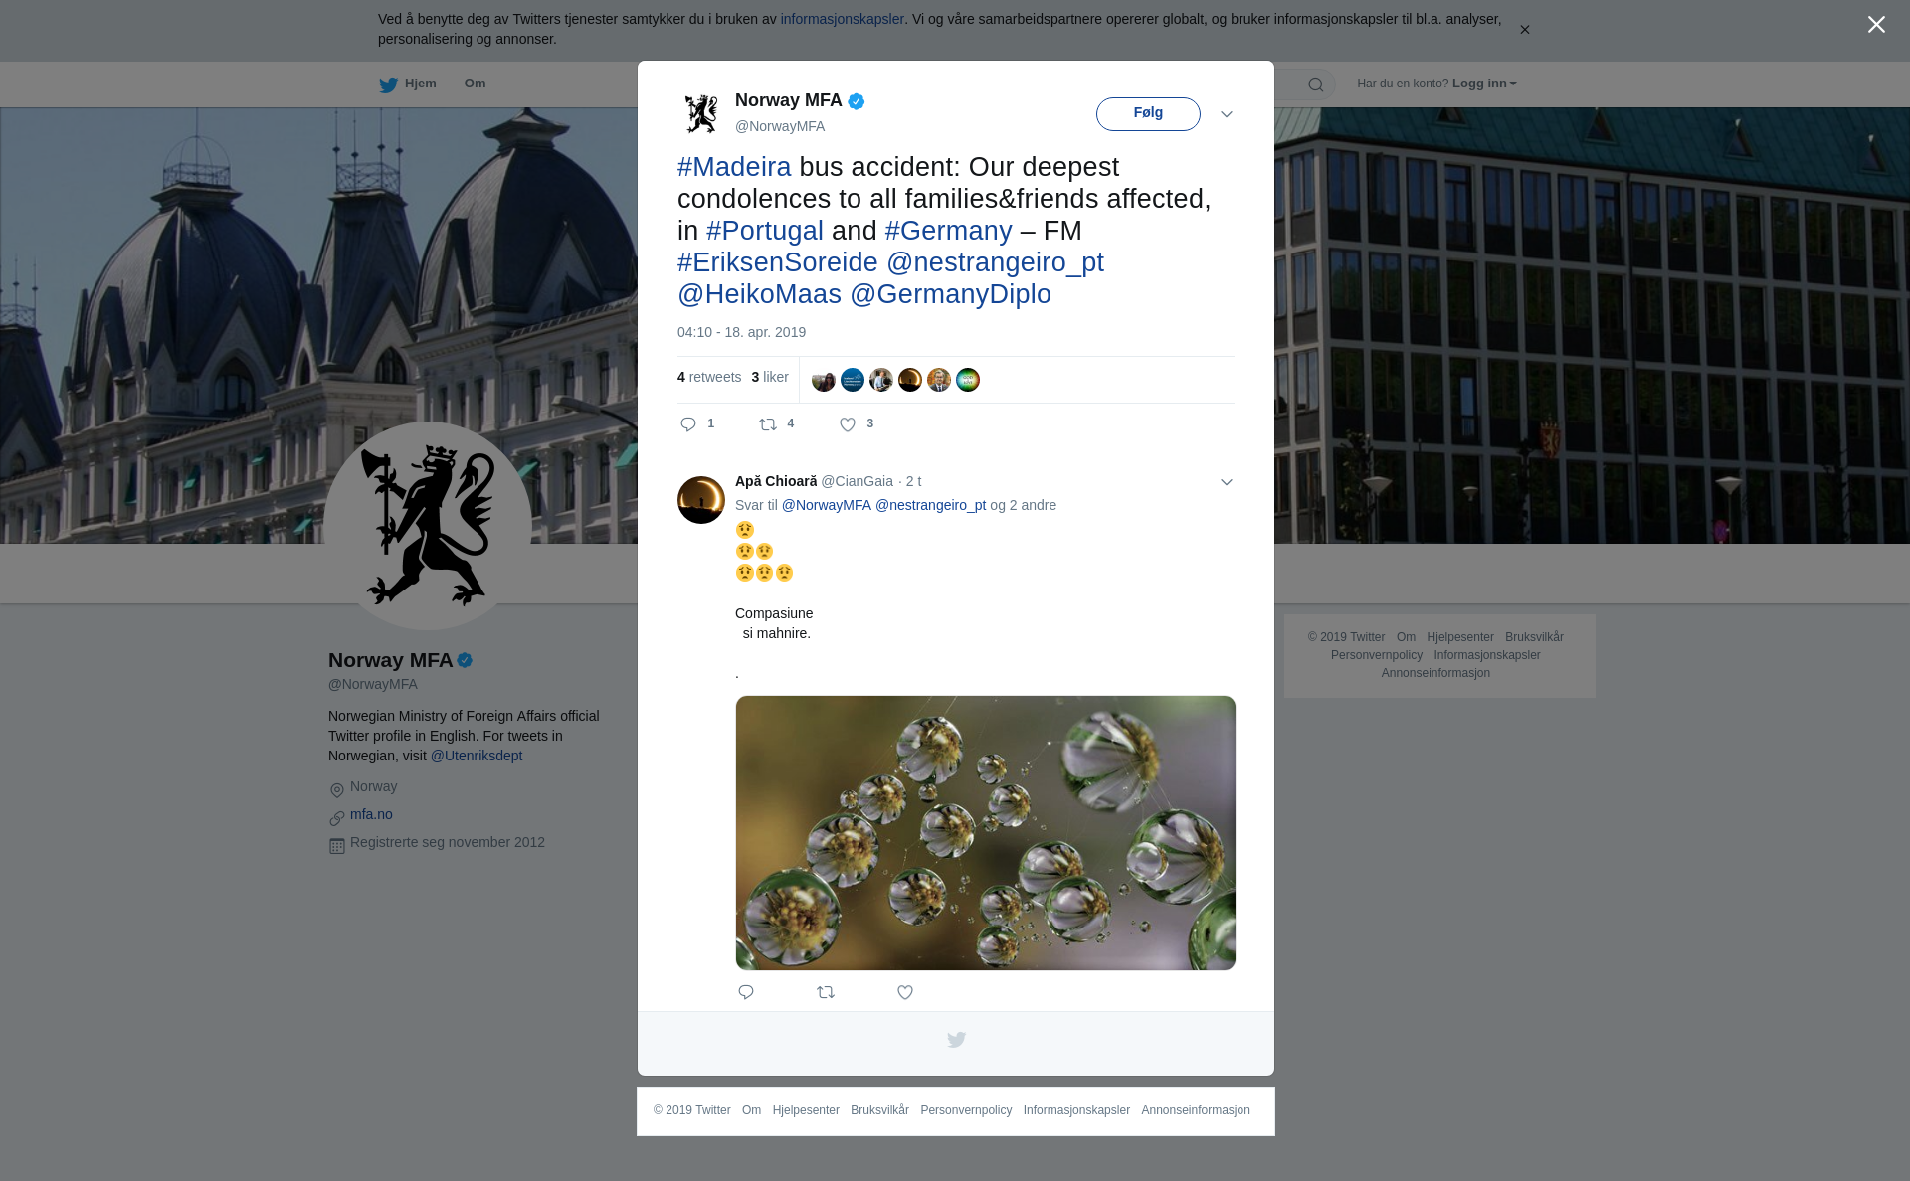1910x1181 pixels.
Task: View the 4 retweets list
Action: coord(709,377)
